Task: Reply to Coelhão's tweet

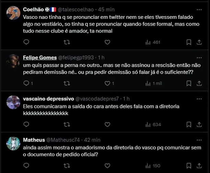Action: point(26,42)
